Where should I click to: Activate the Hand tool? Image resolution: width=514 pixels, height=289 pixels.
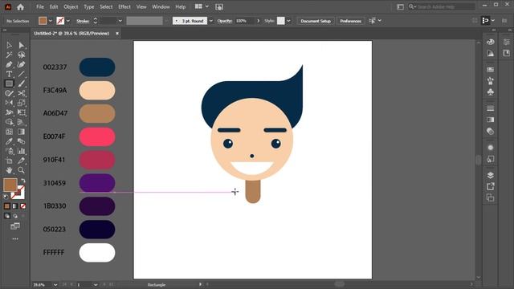(x=9, y=170)
